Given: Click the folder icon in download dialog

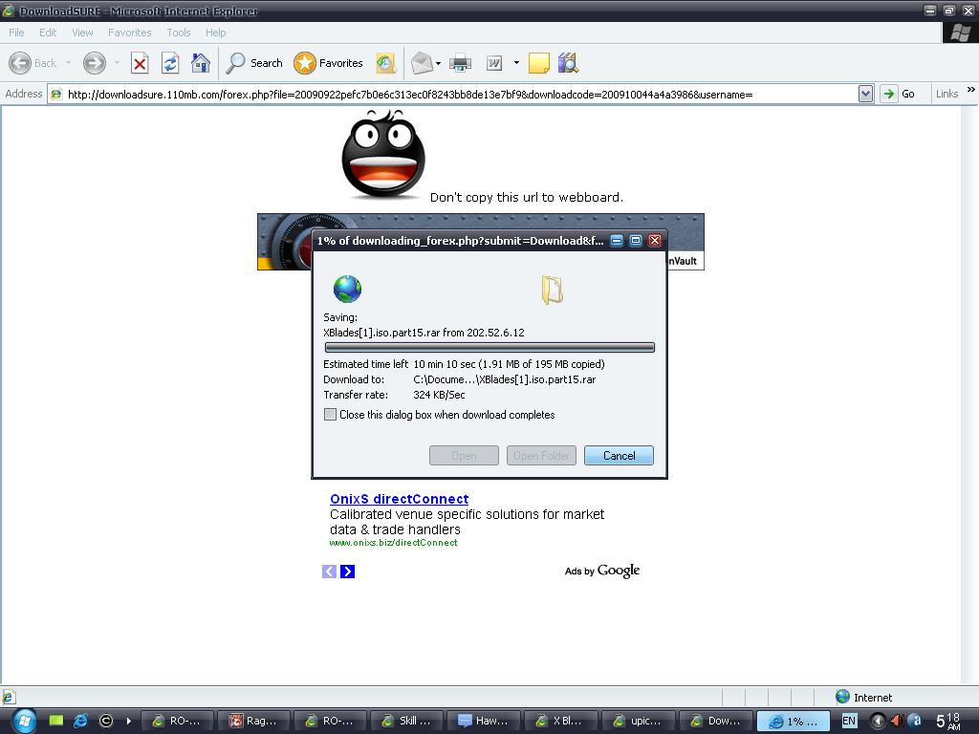Looking at the screenshot, I should point(552,290).
